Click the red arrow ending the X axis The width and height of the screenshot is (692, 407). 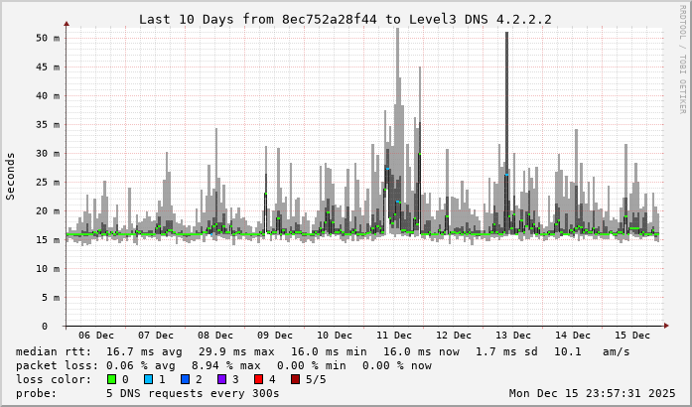pyautogui.click(x=668, y=326)
